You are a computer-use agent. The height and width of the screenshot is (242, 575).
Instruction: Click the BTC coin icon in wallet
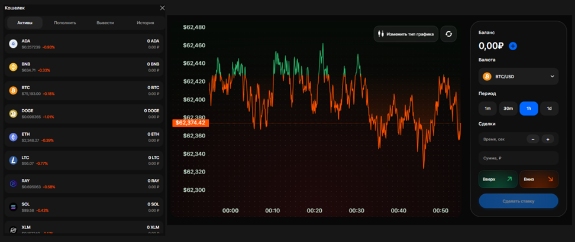pyautogui.click(x=13, y=90)
